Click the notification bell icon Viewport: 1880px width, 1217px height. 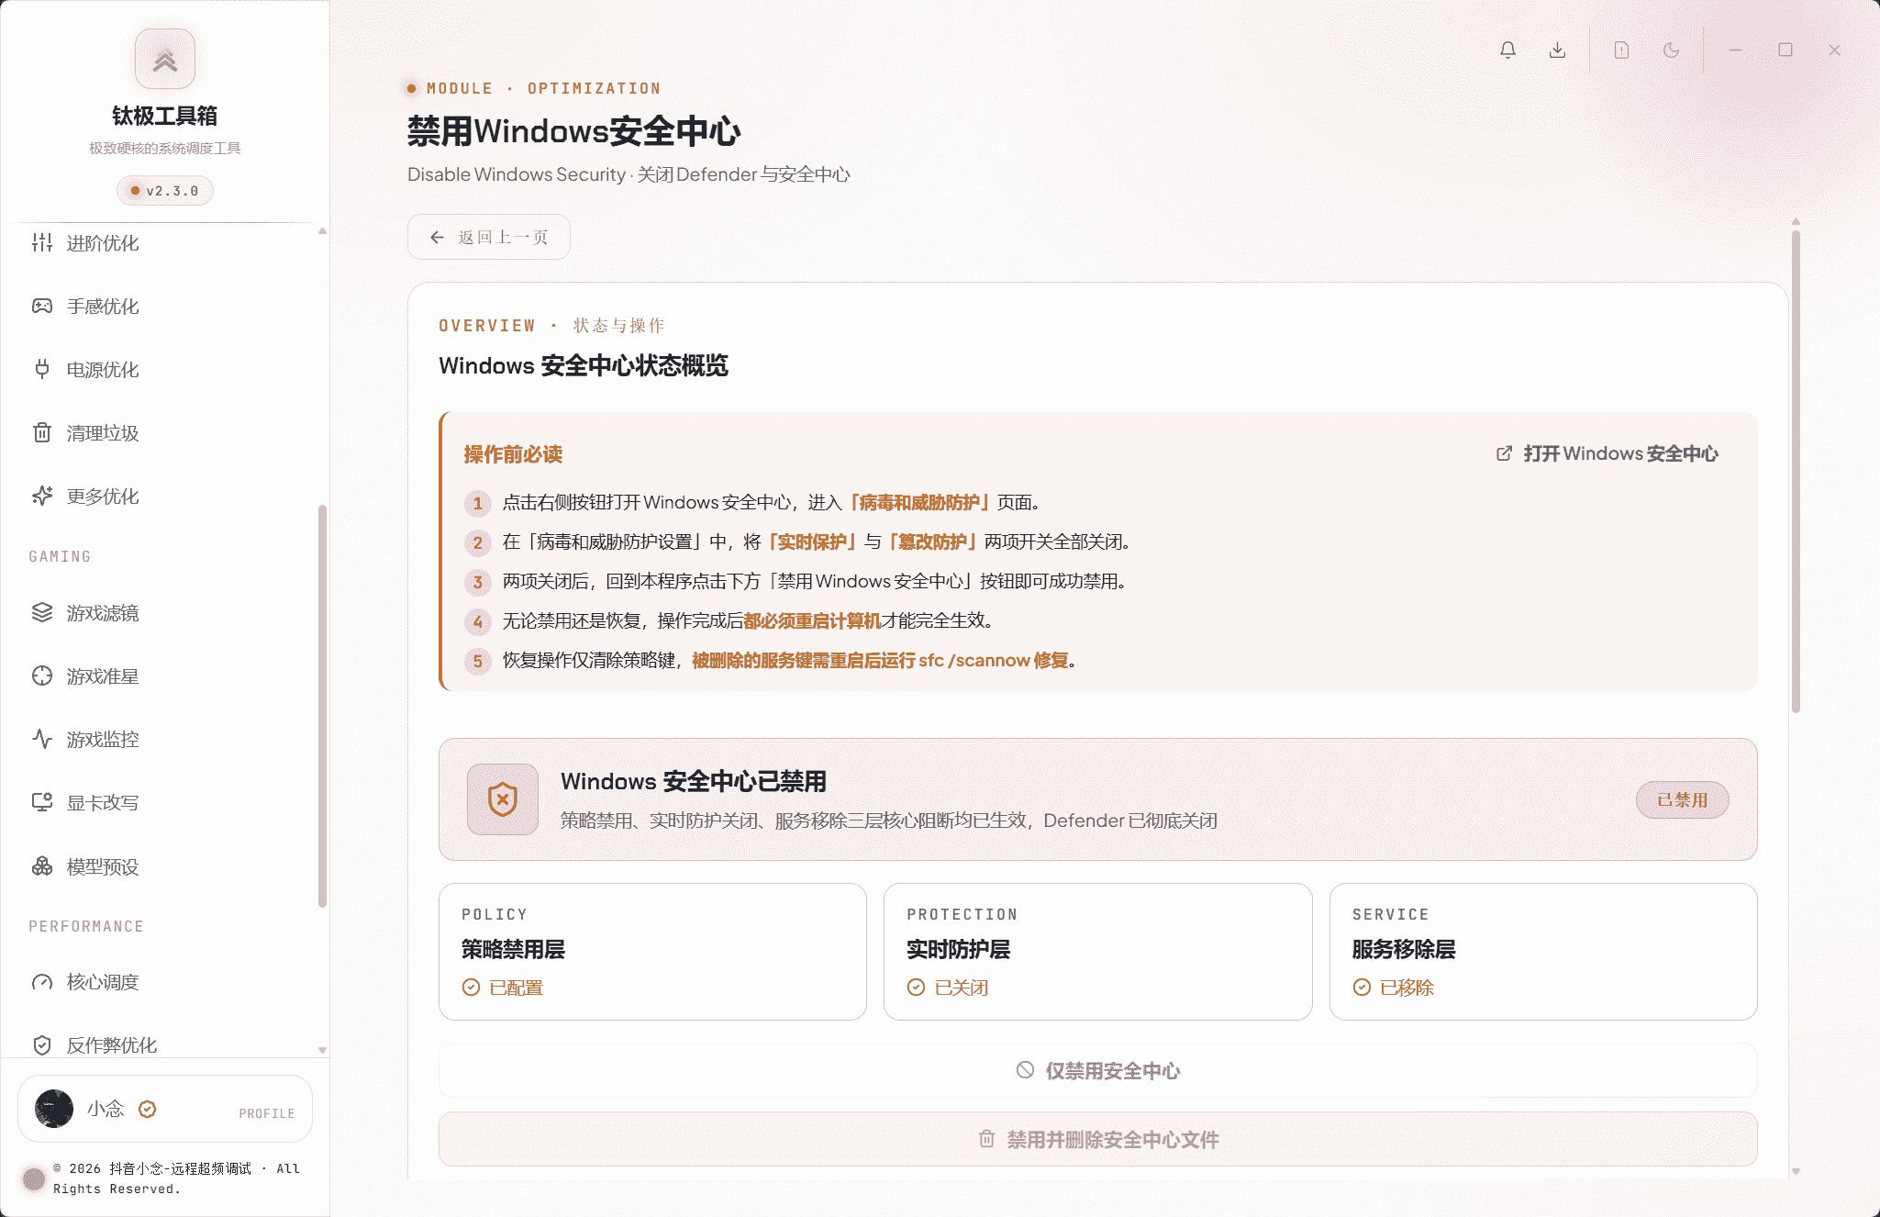pos(1507,50)
